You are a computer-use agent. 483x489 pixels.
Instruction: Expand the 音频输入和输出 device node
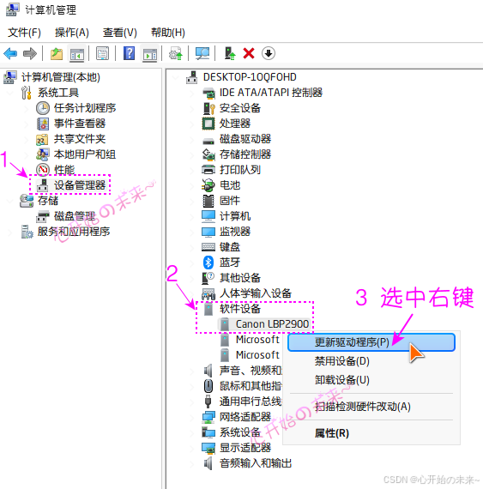pyautogui.click(x=192, y=463)
